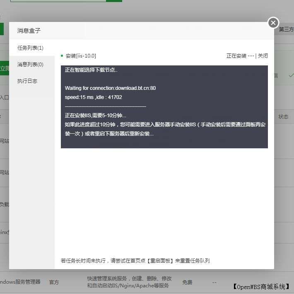The width and height of the screenshot is (294, 294).
Task: Click 免费 price in the bottom row
Action: click(x=187, y=282)
